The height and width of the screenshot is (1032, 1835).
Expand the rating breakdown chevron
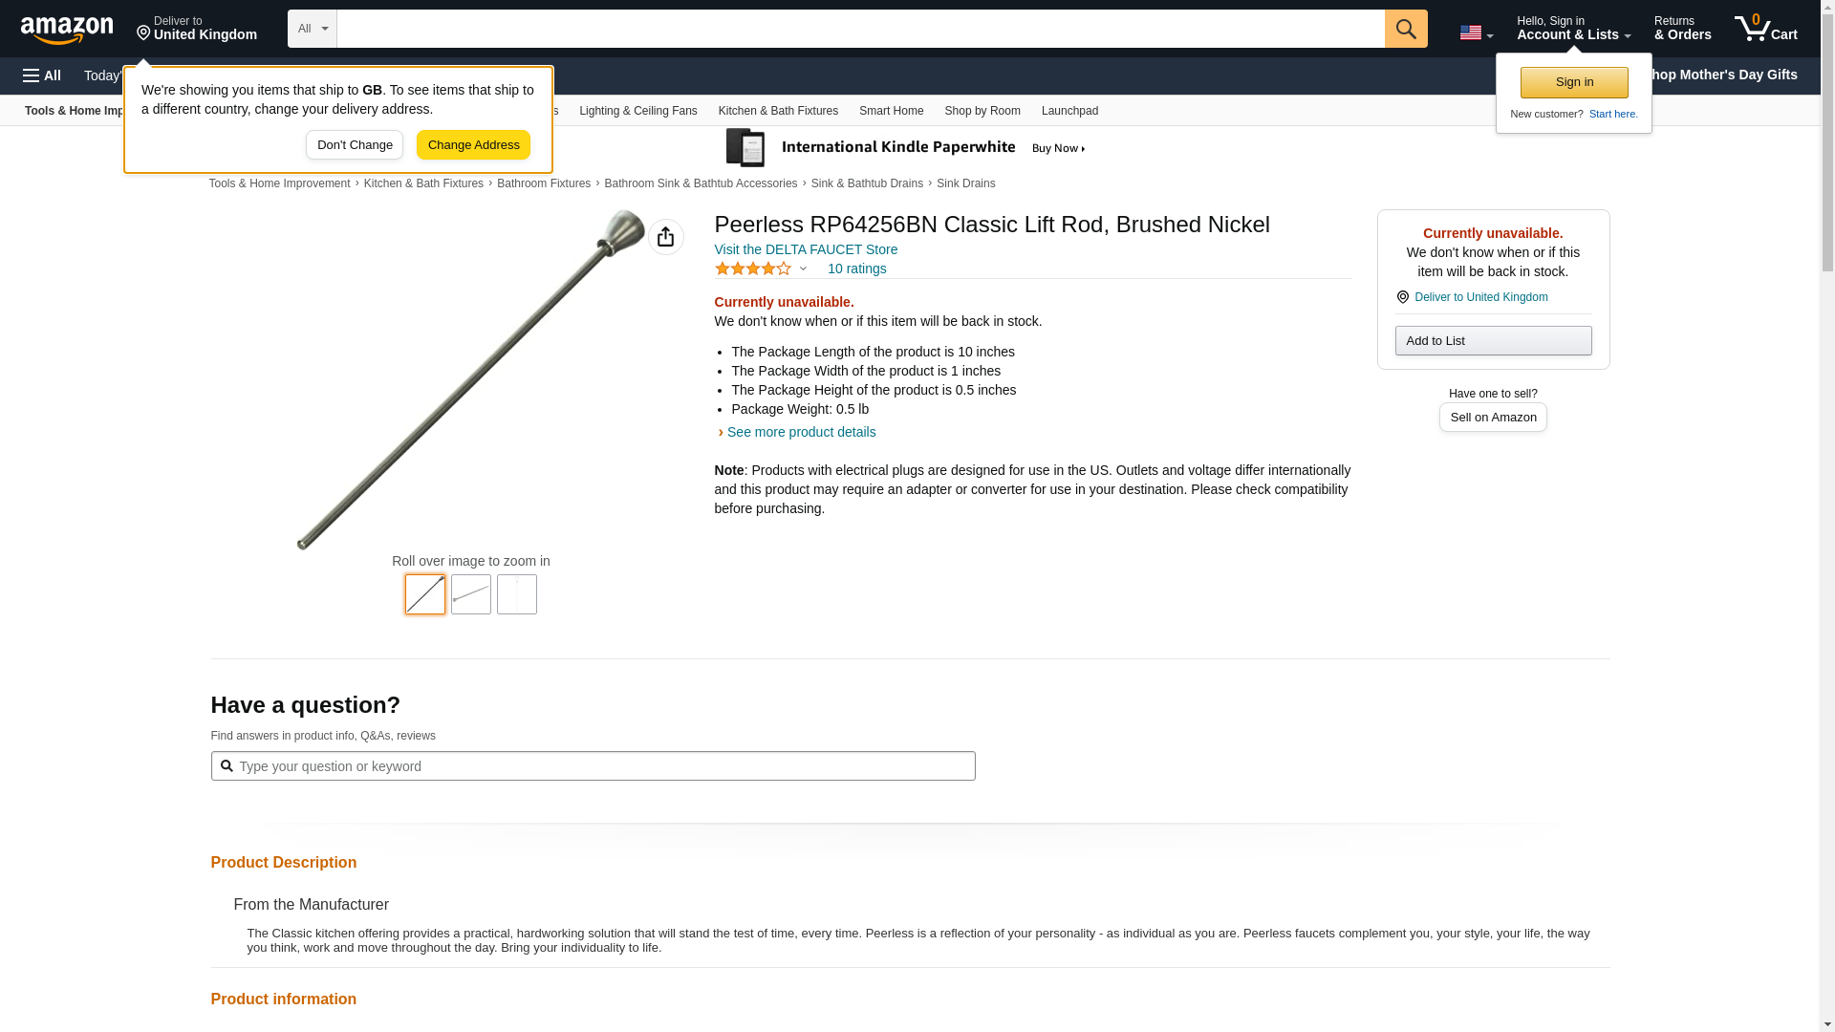(803, 269)
